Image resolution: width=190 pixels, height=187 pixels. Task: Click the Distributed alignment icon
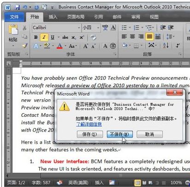pyautogui.click(x=158, y=36)
